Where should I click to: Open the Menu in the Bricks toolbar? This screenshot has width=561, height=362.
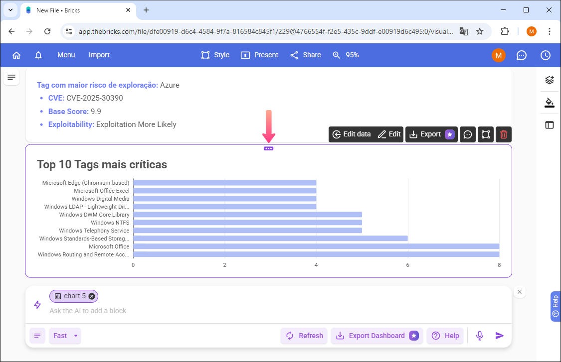tap(66, 55)
